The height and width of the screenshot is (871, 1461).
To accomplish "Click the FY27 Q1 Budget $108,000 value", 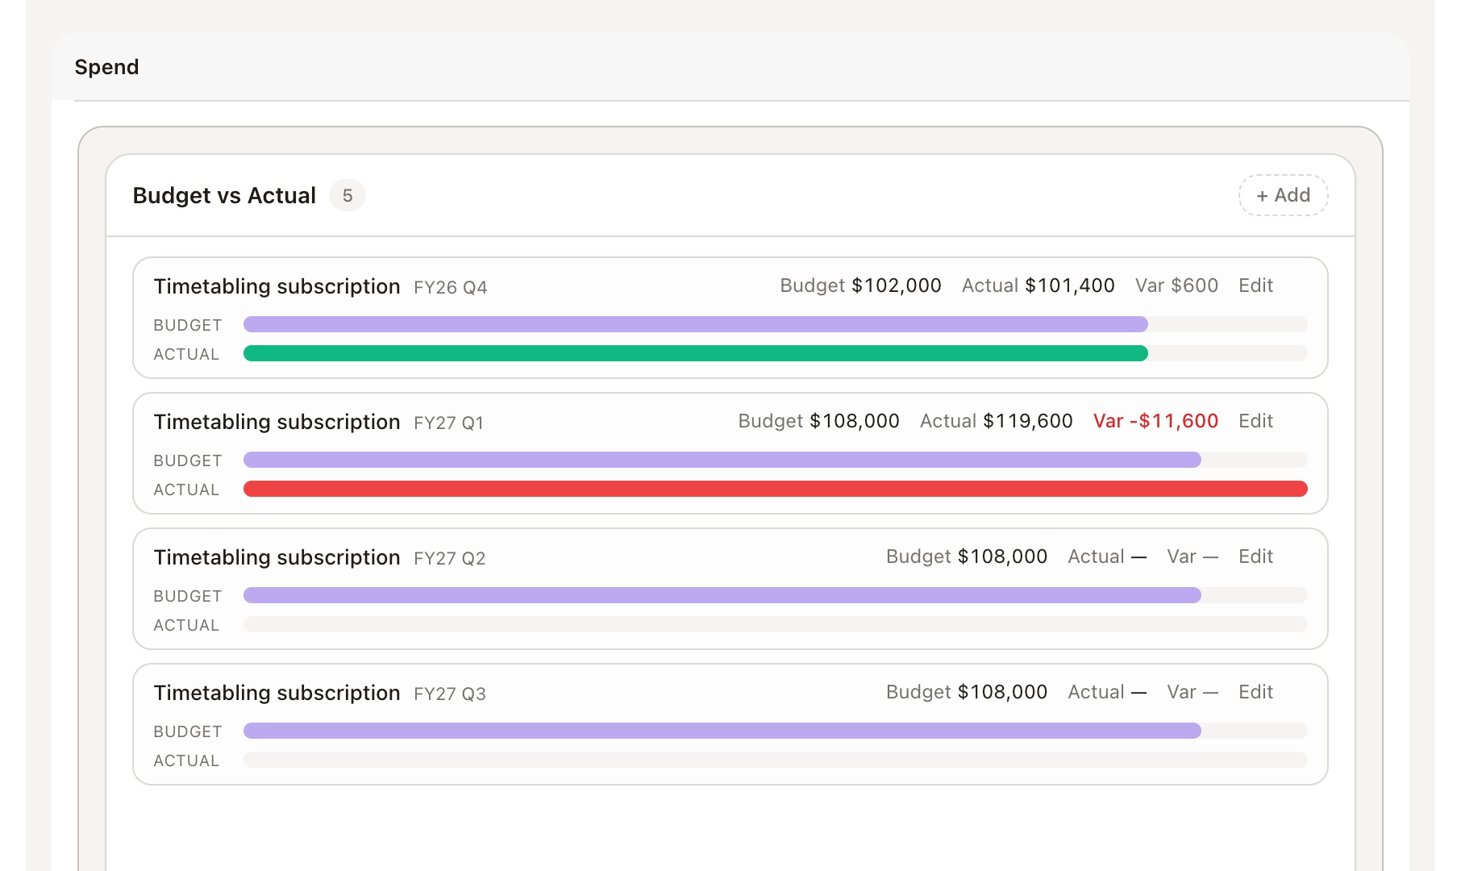I will 818,421.
